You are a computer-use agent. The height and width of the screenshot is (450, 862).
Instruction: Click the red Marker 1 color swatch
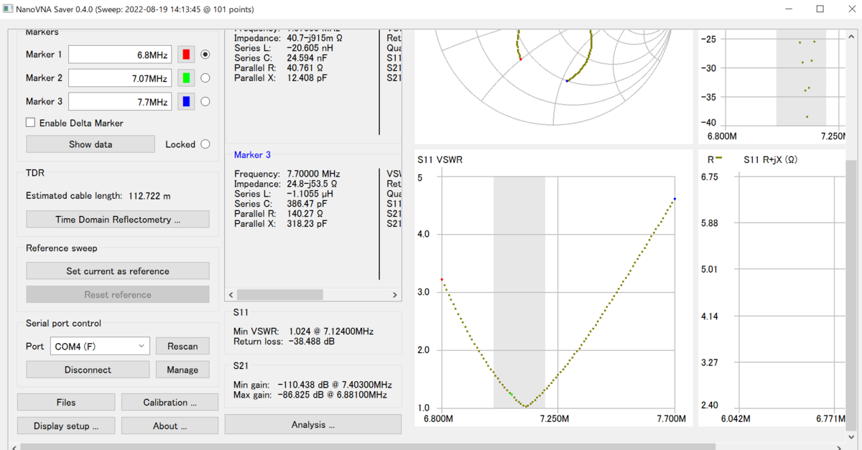(186, 55)
